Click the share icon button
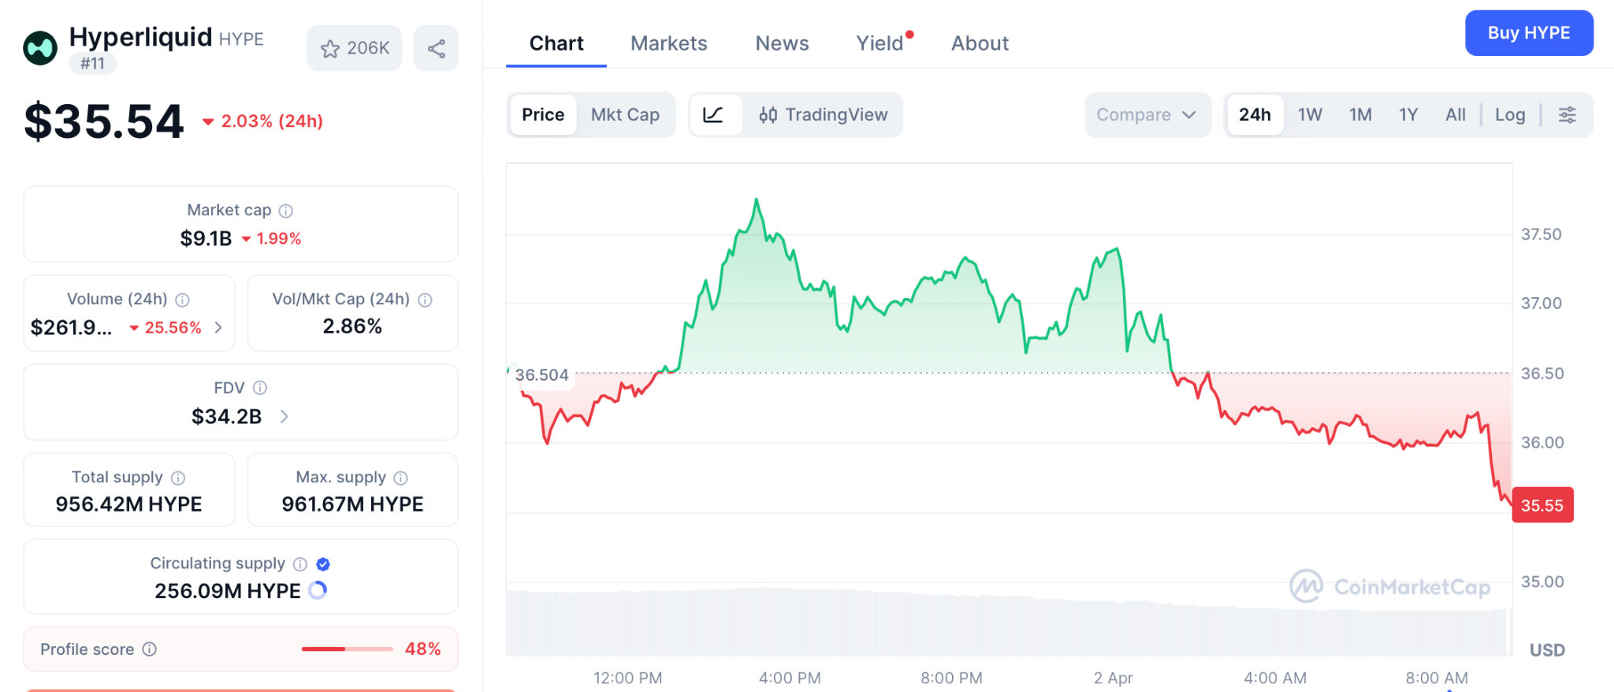1614x692 pixels. click(436, 49)
